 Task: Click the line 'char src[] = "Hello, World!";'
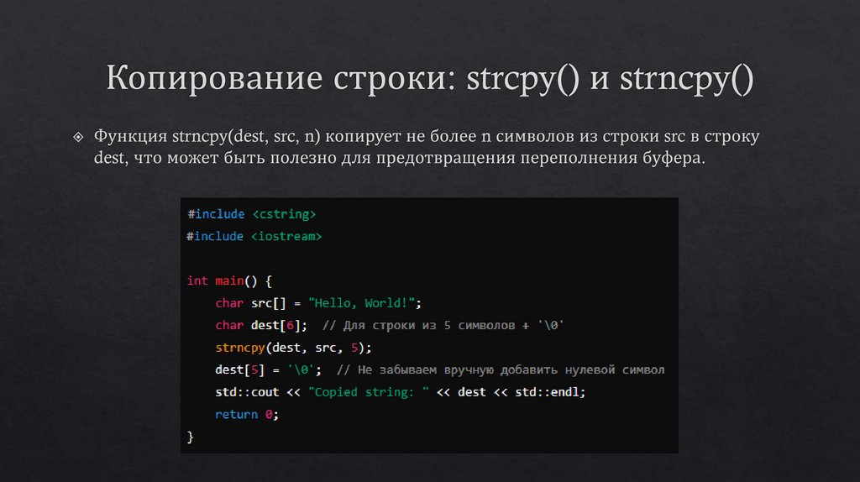[318, 303]
